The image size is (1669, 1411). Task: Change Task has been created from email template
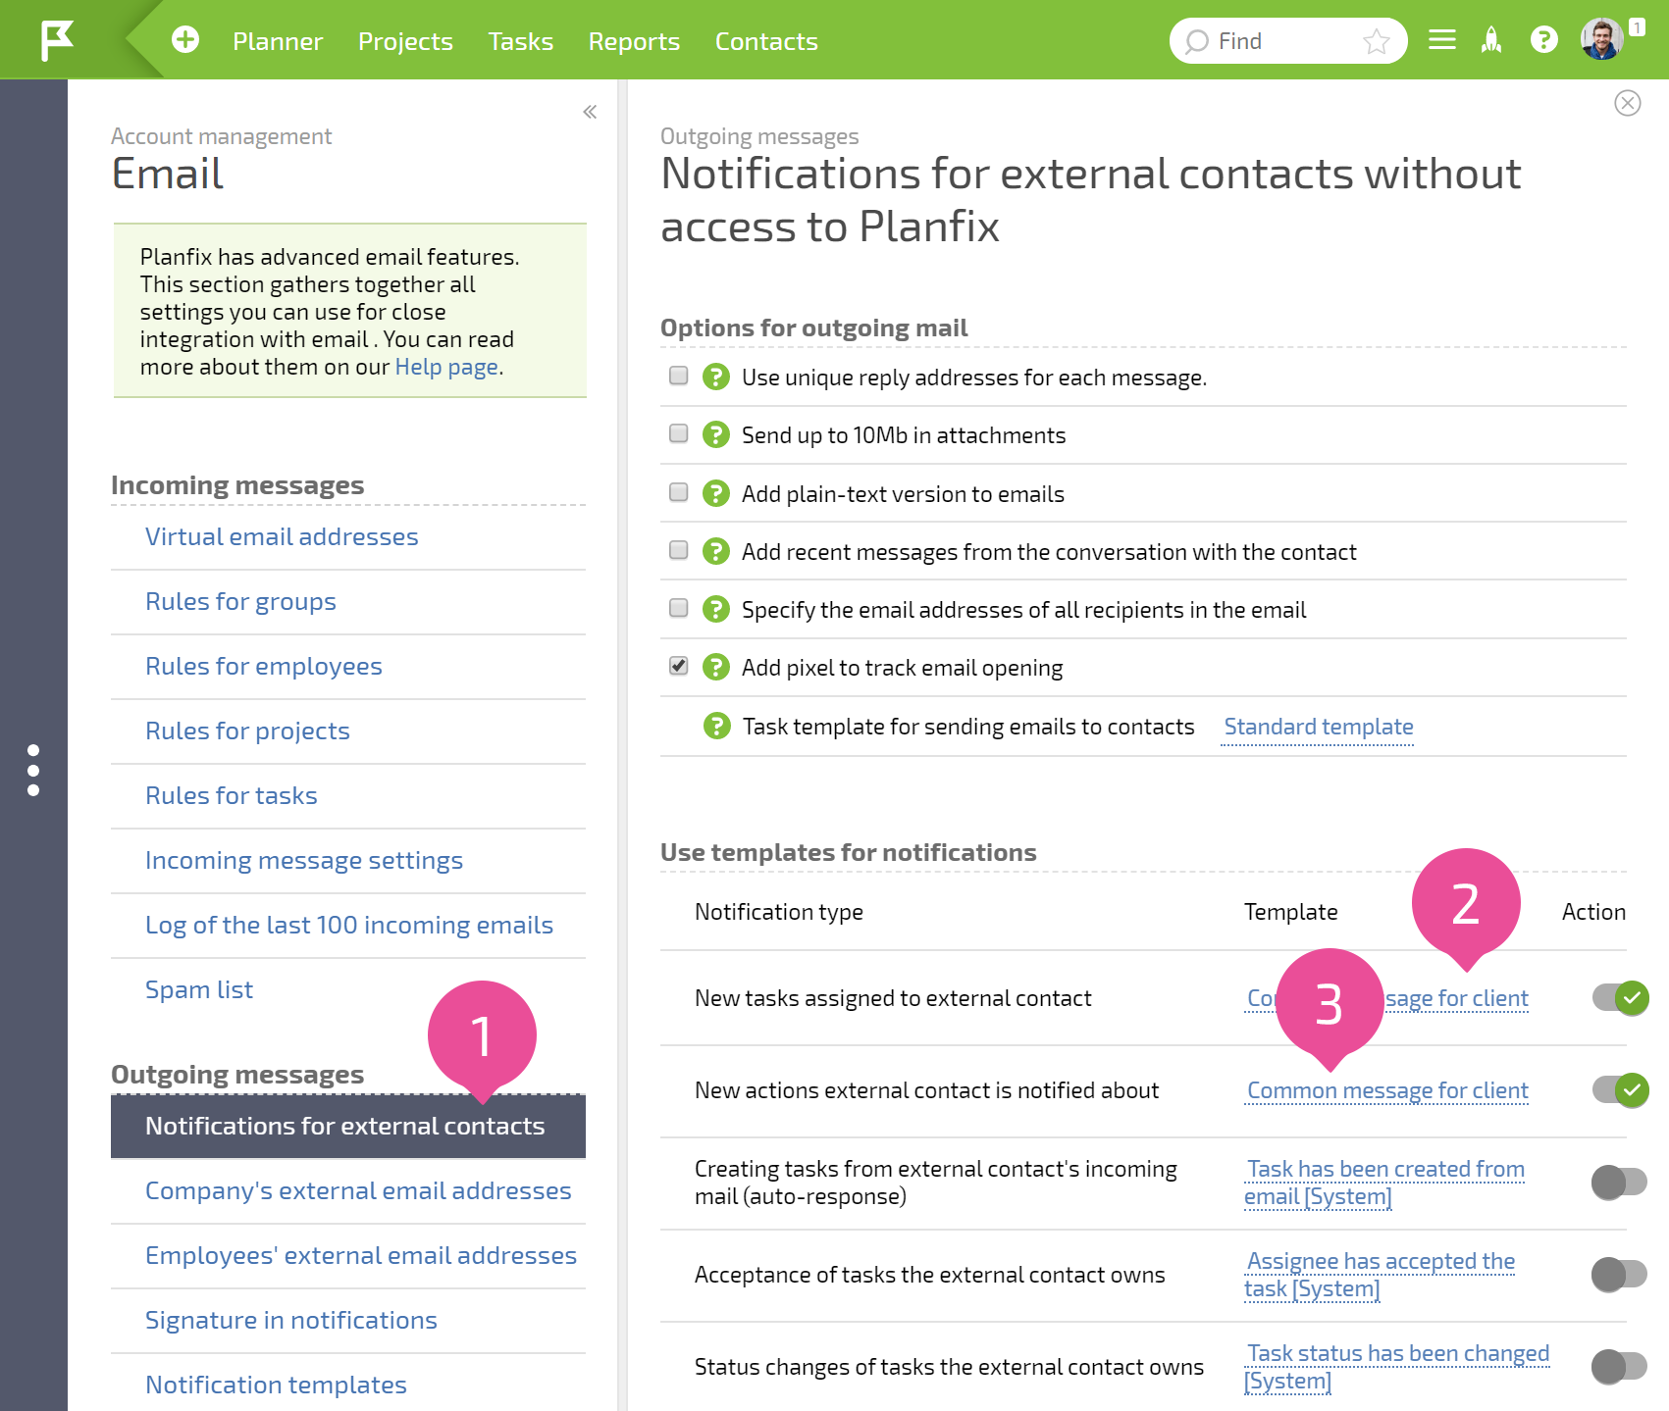pos(1384,1183)
